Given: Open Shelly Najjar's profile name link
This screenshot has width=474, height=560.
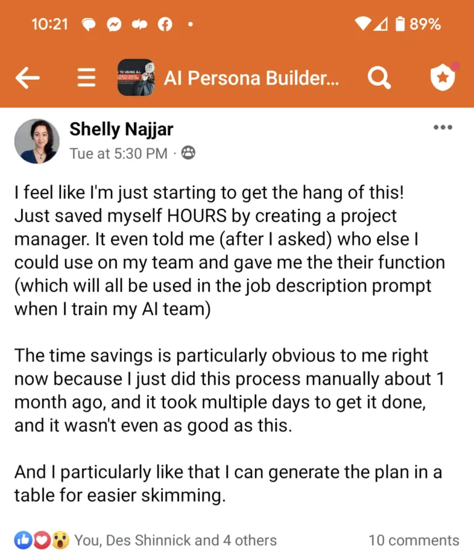Looking at the screenshot, I should pos(121,129).
